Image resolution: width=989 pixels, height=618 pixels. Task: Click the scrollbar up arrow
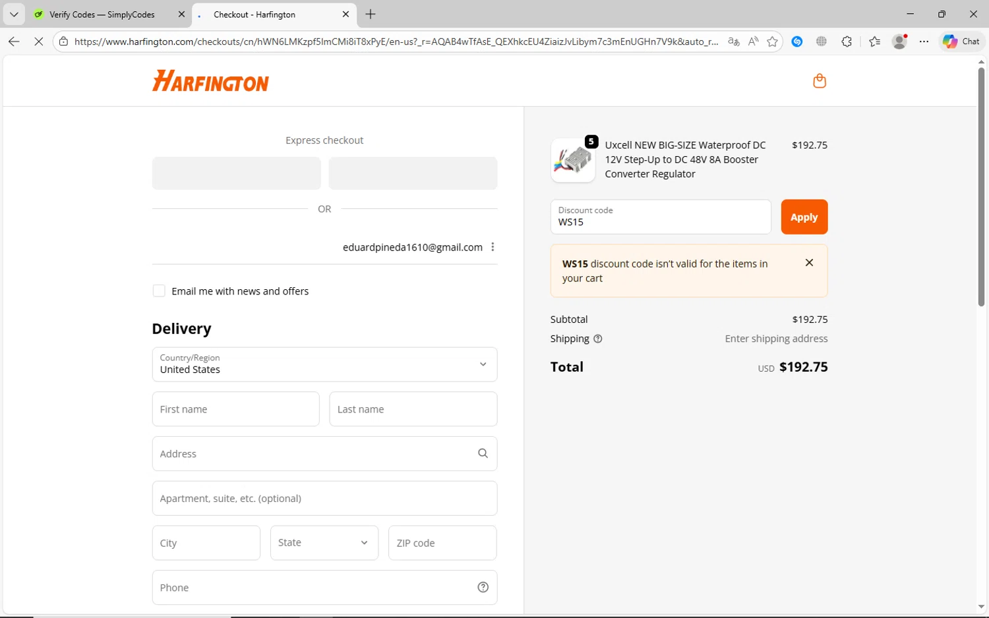[981, 61]
